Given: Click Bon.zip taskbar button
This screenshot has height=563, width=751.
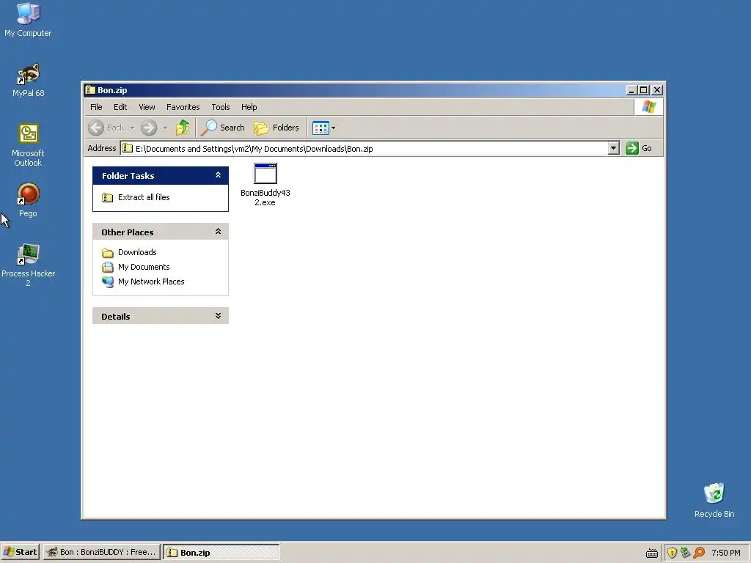Looking at the screenshot, I should tap(221, 553).
